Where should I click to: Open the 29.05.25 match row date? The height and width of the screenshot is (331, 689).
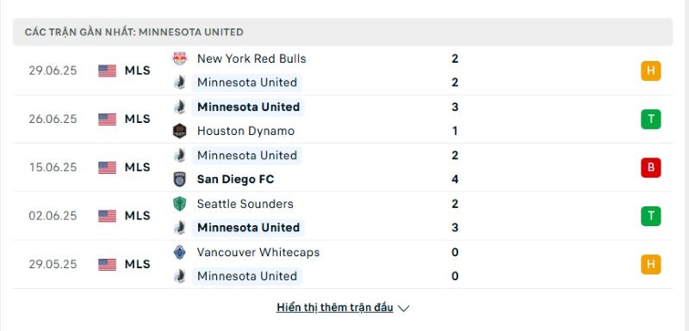point(53,264)
